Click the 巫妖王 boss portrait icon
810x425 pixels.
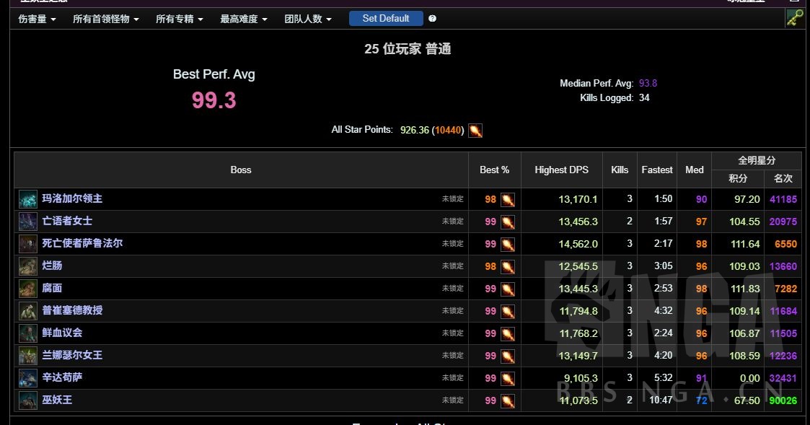point(27,400)
